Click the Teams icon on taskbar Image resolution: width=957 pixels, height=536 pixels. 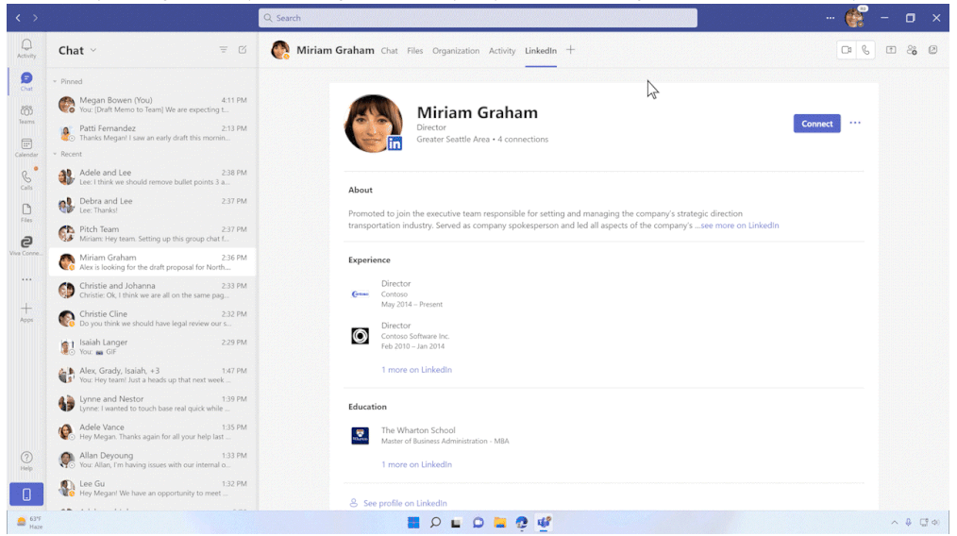[544, 523]
